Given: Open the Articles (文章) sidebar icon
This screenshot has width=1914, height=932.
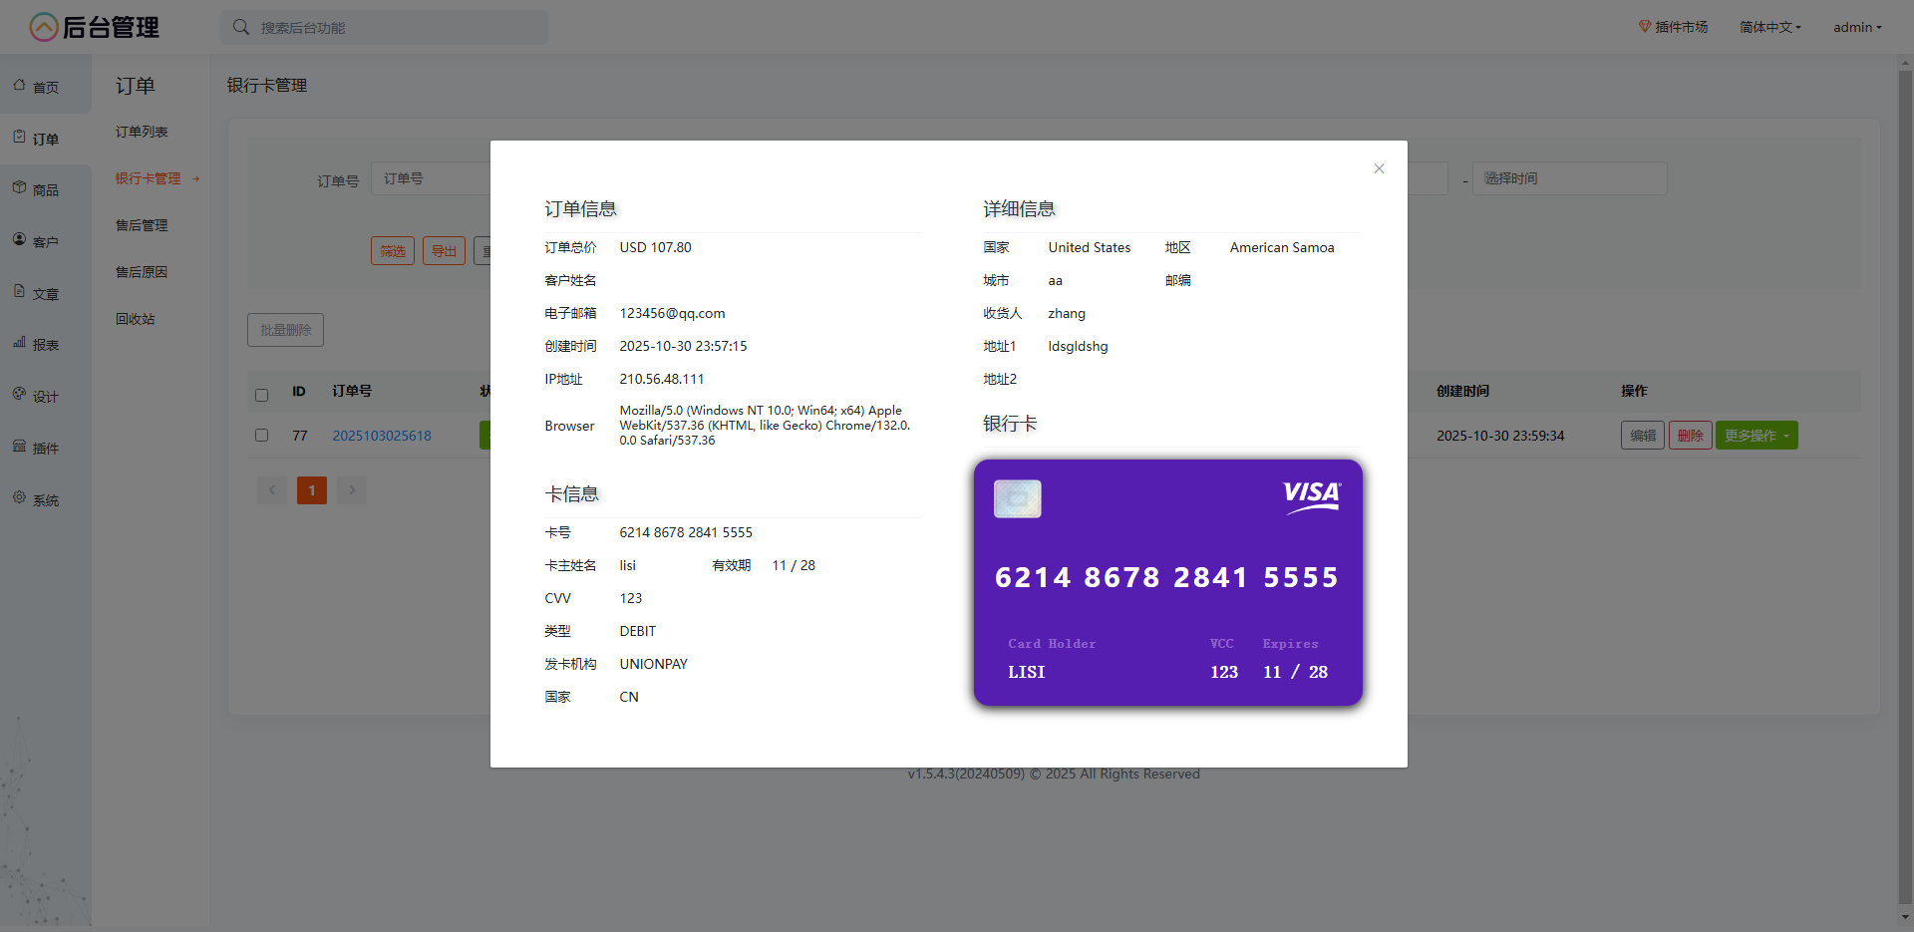Looking at the screenshot, I should coord(20,292).
